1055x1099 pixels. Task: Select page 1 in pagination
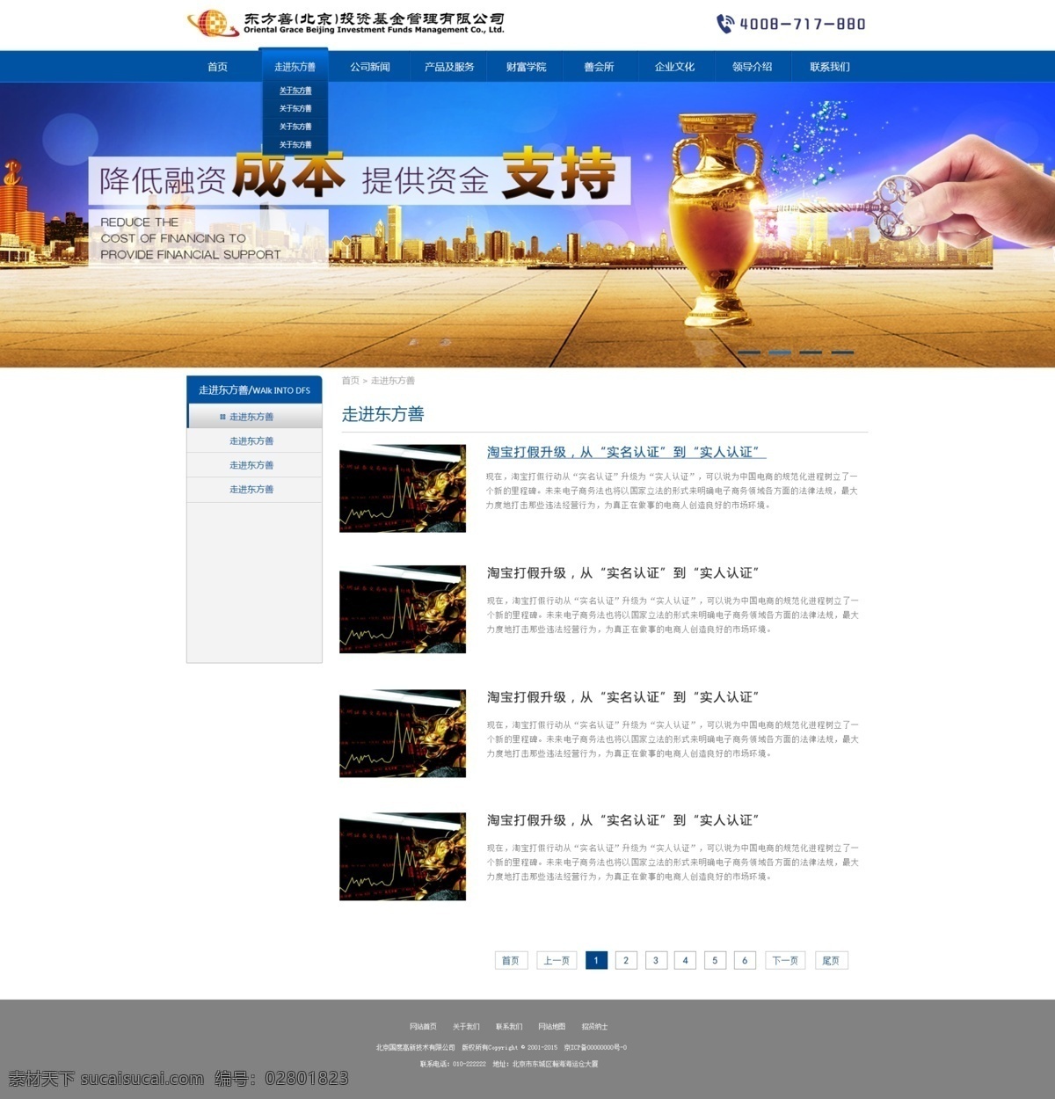point(596,960)
